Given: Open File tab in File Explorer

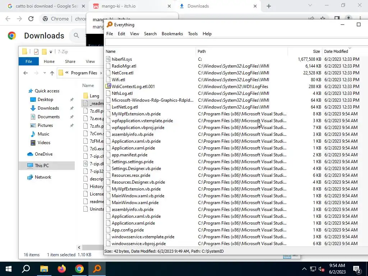Looking at the screenshot, I should [x=29, y=61].
